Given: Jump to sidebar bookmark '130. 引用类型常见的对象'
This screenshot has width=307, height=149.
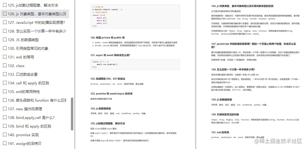Looking at the screenshot, I should (x=28, y=48).
